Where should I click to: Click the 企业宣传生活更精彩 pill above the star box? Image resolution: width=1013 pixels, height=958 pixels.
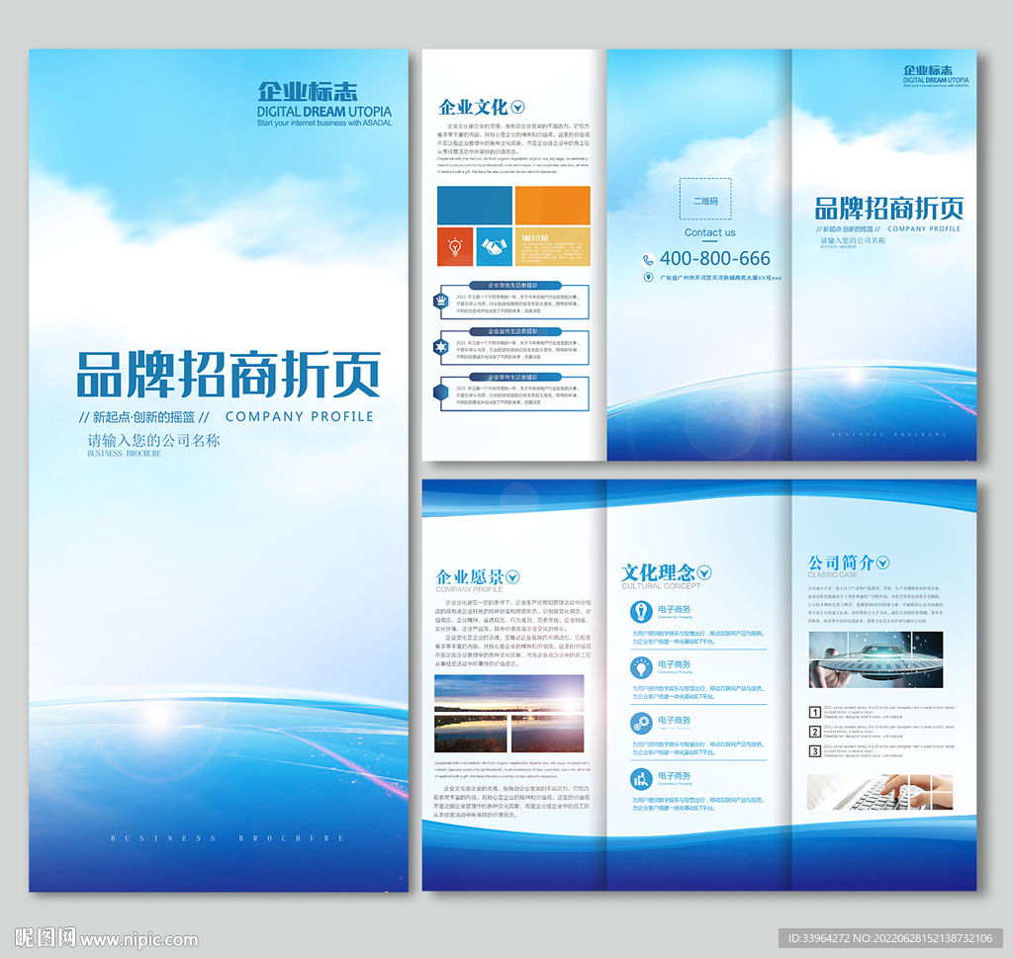514,331
